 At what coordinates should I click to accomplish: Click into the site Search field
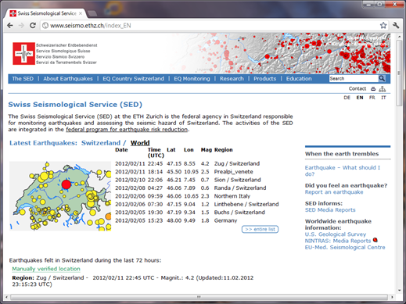354,78
